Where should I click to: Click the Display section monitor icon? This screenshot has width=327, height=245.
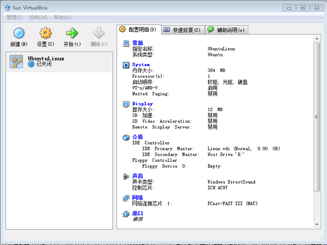126,104
